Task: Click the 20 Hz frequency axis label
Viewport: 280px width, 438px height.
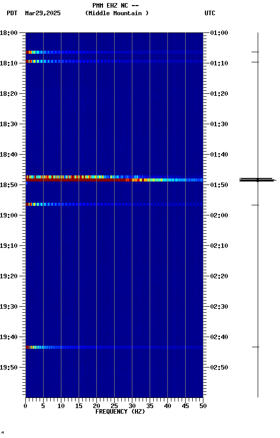Action: point(96,406)
